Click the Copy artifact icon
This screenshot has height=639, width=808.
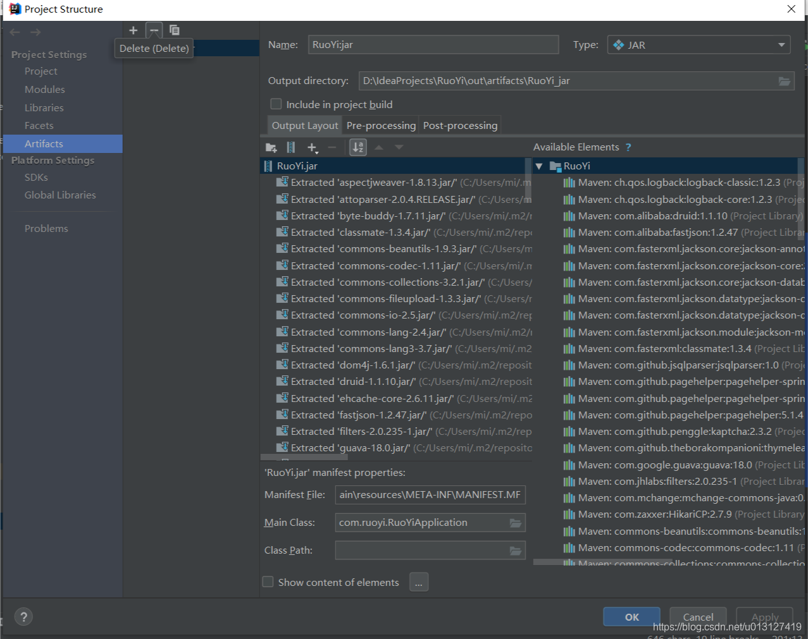[x=175, y=30]
